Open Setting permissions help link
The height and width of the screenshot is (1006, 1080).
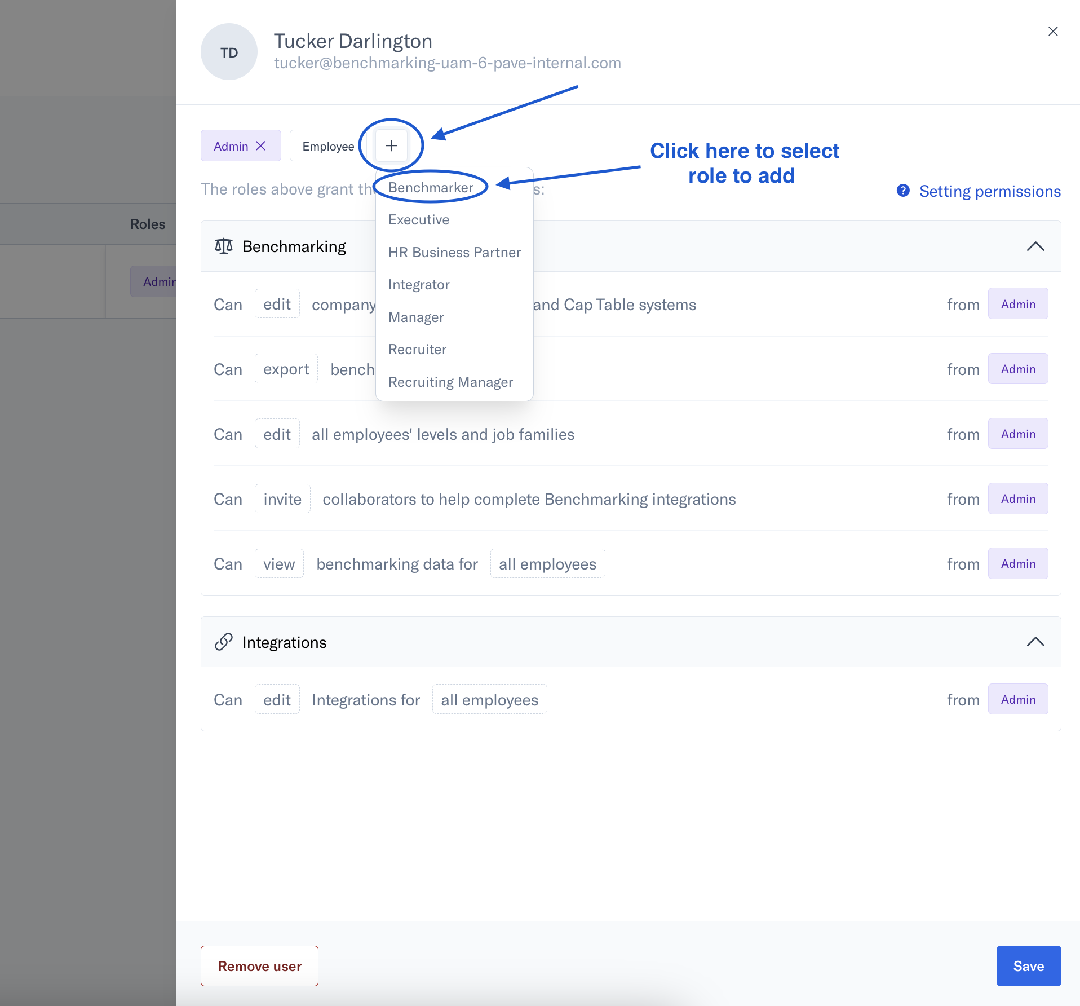coord(990,191)
